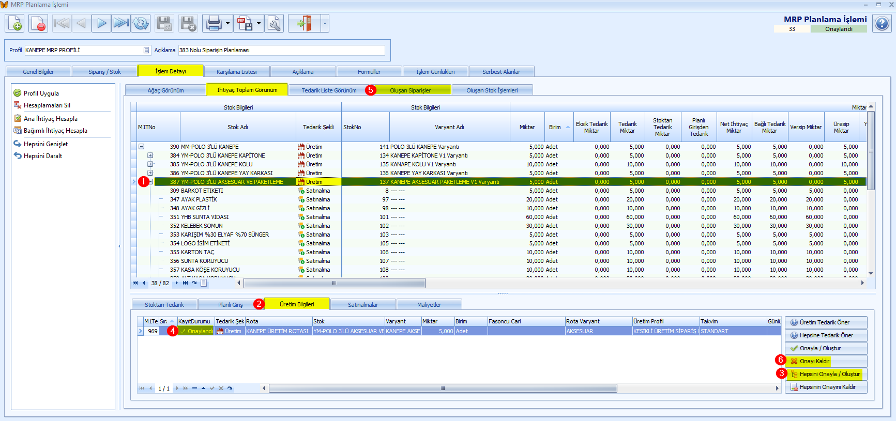896x421 pixels.
Task: Open the Formüller tab
Action: [x=369, y=72]
